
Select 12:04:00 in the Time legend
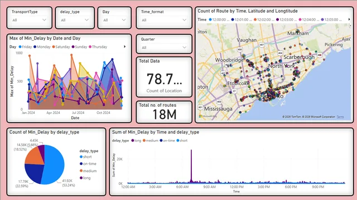(x=308, y=19)
